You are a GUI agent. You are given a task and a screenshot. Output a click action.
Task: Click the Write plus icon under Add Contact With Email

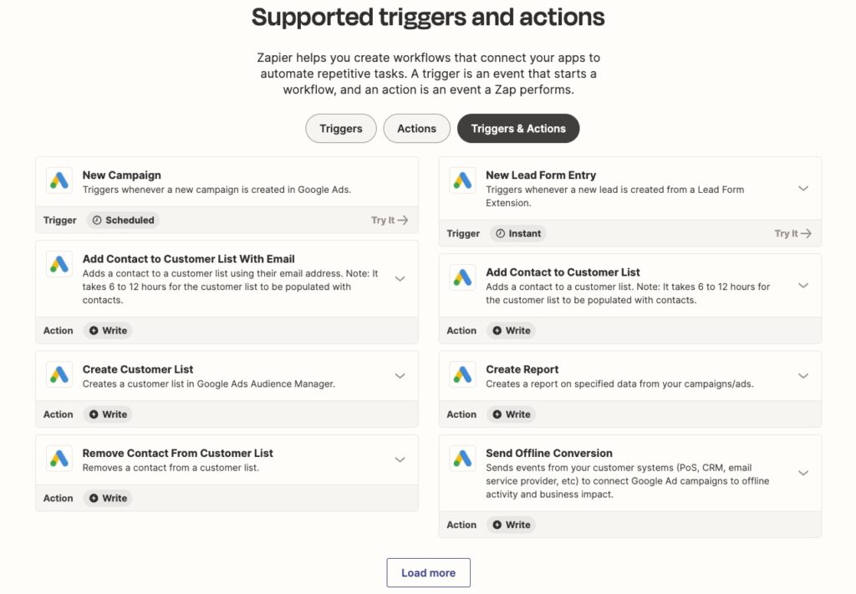(x=94, y=331)
